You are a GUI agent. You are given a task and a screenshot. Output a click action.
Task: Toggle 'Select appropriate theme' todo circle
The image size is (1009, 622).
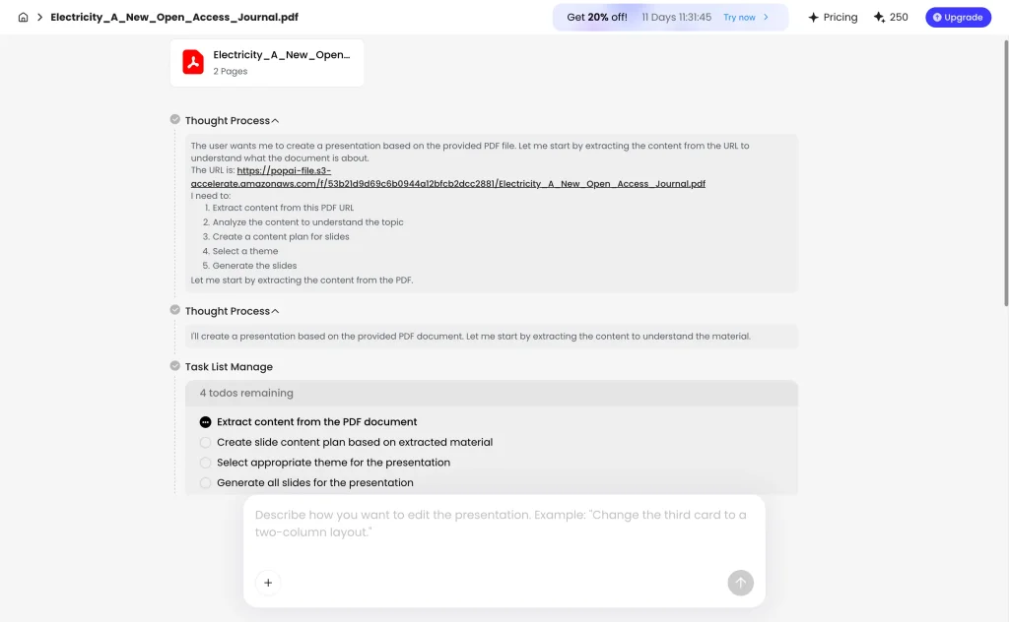point(205,463)
